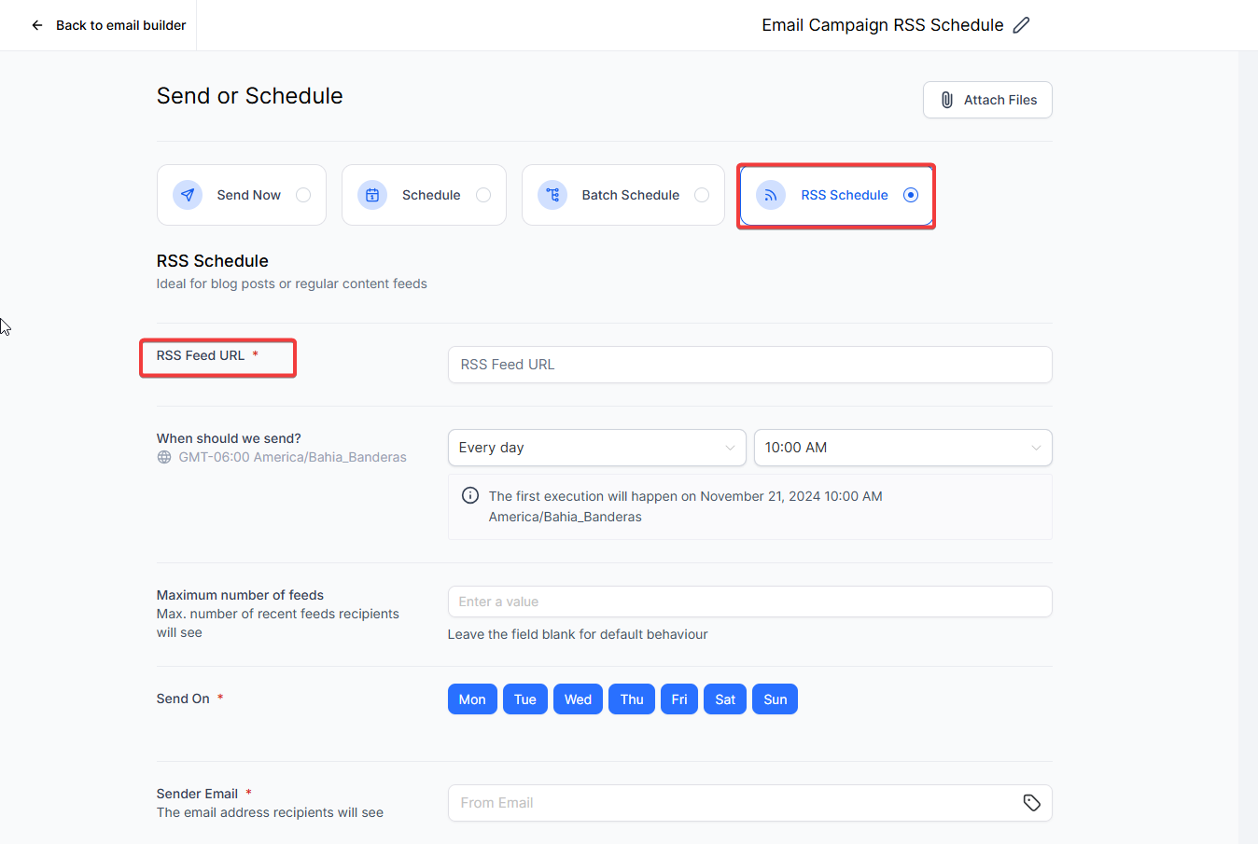Click the Schedule calendar icon
Screen dimensions: 1258x844
coord(372,195)
